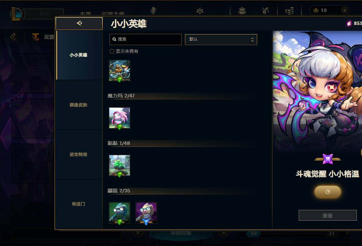
Task: Enable the 显示未拥有 checkbox
Action: point(112,51)
